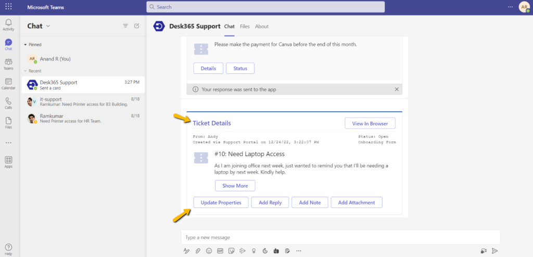The height and width of the screenshot is (257, 533).
Task: Click Update Properties button
Action: pos(221,202)
